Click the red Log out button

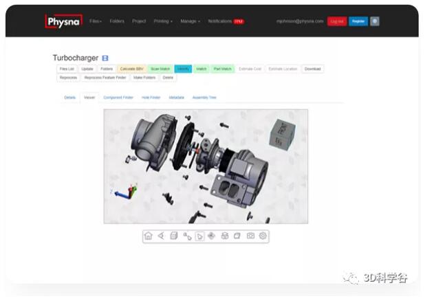click(337, 21)
